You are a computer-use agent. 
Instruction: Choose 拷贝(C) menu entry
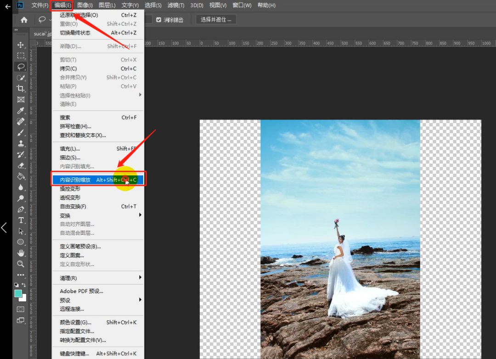pos(98,69)
